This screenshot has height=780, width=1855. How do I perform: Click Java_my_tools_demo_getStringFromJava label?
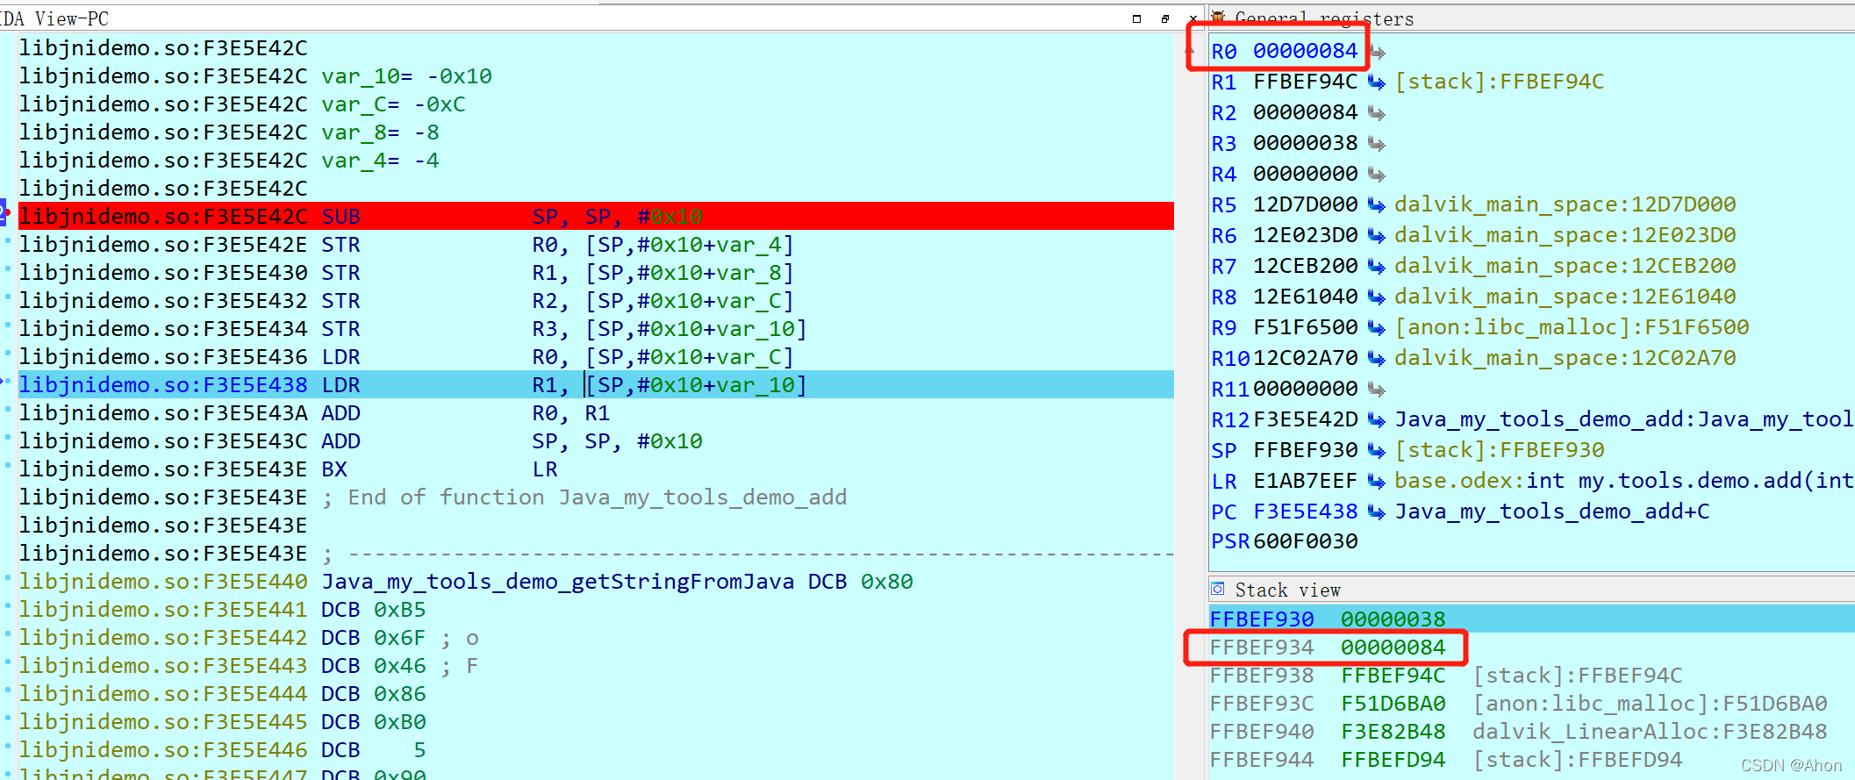(557, 582)
